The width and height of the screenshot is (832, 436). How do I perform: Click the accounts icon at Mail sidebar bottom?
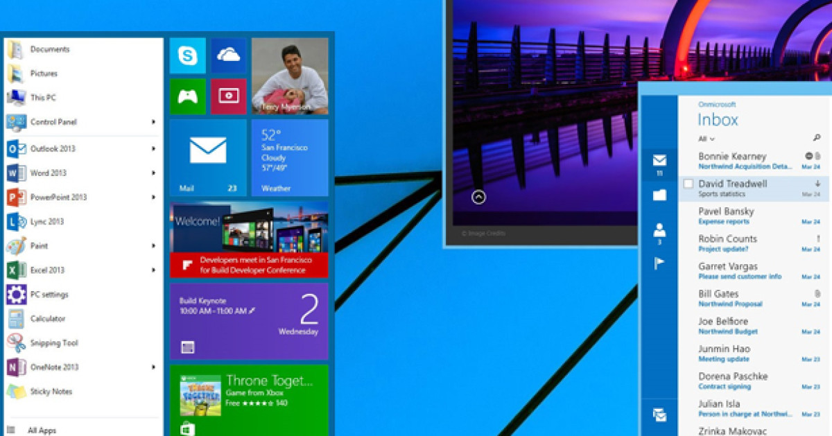point(659,415)
